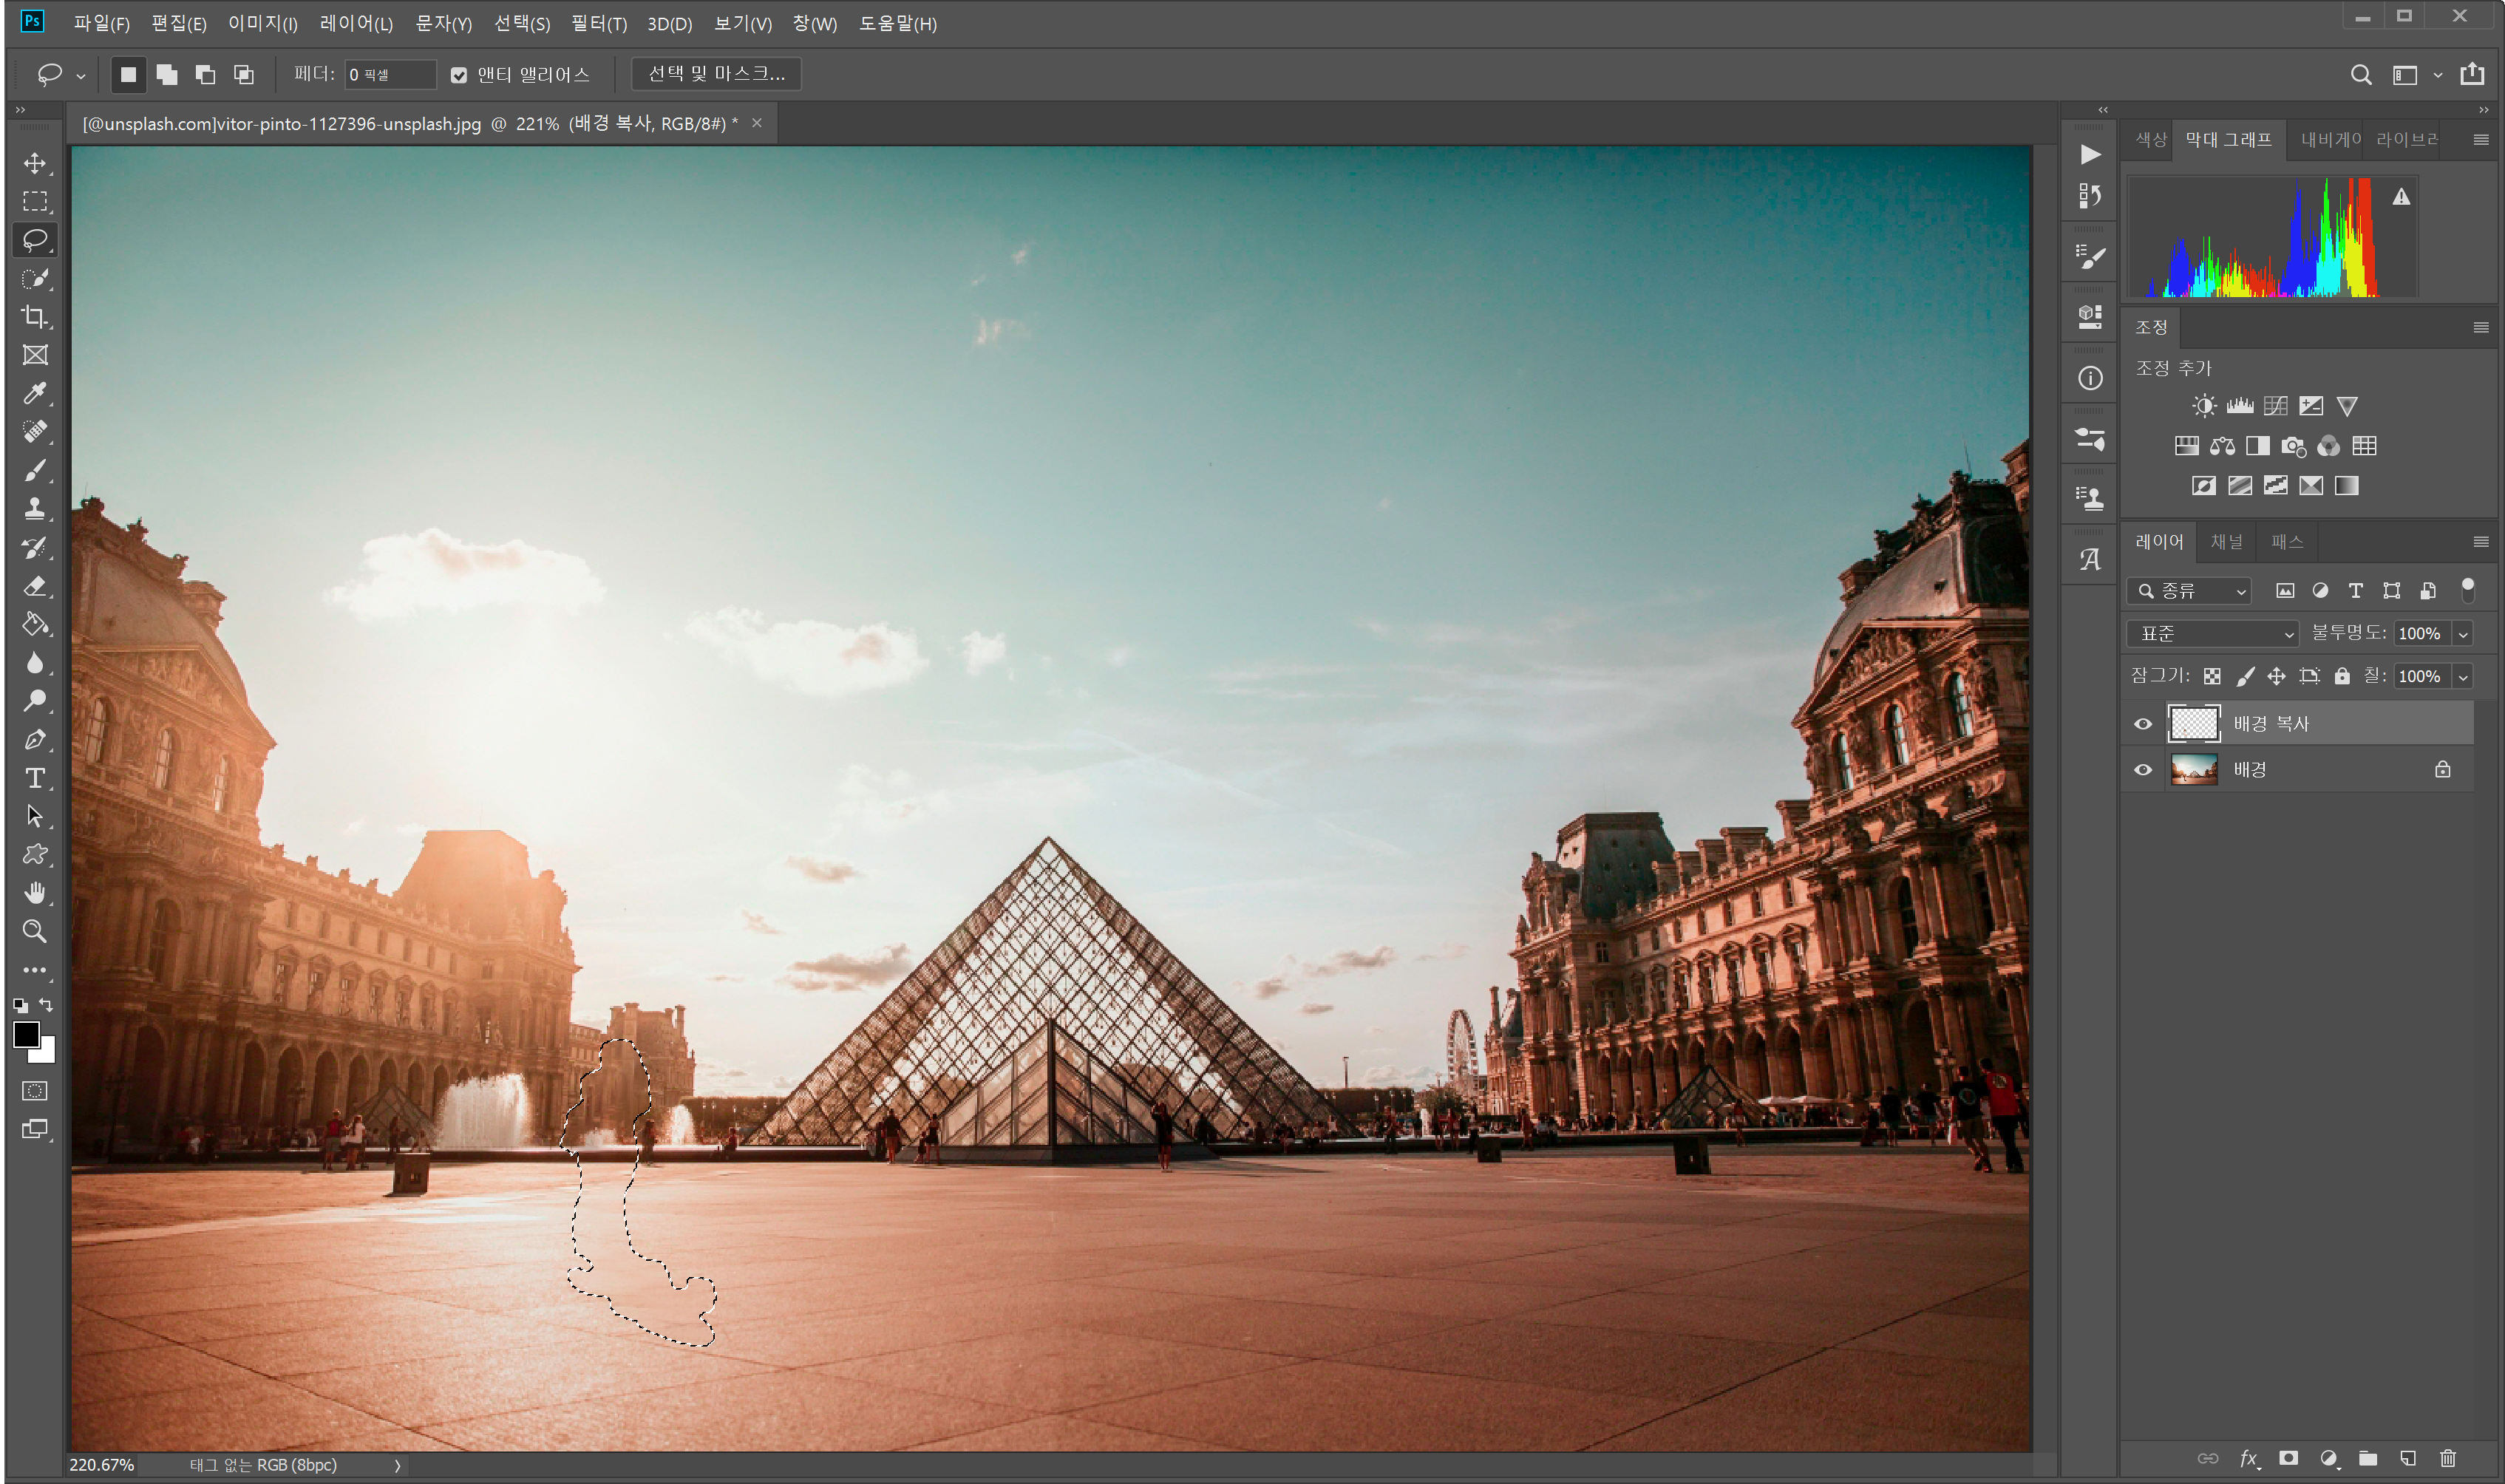The height and width of the screenshot is (1484, 2505).
Task: Select the Crop tool
Action: tap(35, 317)
